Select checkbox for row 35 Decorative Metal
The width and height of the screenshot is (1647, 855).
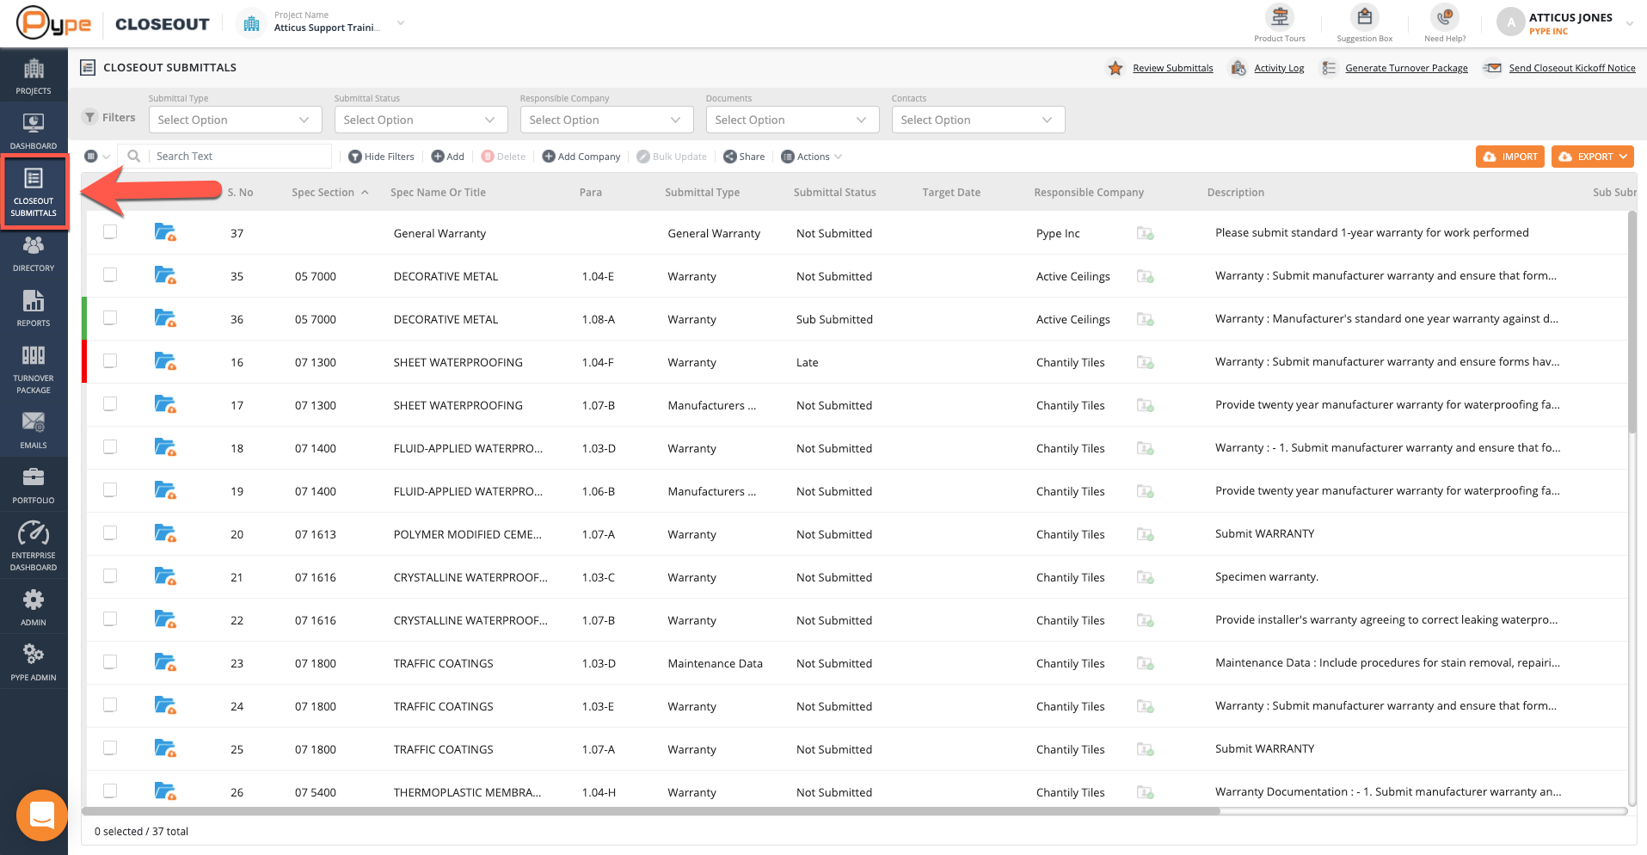point(110,274)
